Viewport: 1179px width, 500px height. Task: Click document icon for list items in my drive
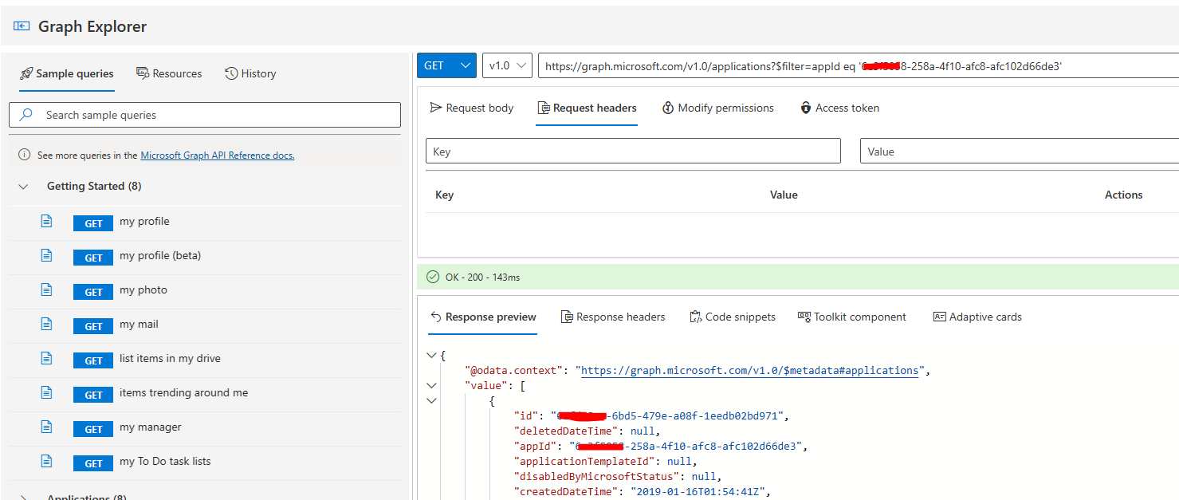click(x=46, y=359)
